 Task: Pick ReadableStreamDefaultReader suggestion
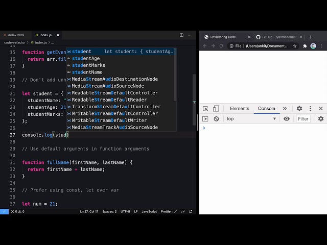pyautogui.click(x=121, y=100)
